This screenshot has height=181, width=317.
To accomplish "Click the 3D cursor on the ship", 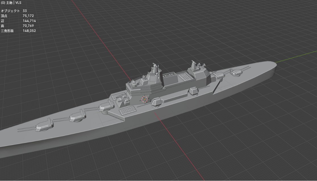I will [145, 99].
